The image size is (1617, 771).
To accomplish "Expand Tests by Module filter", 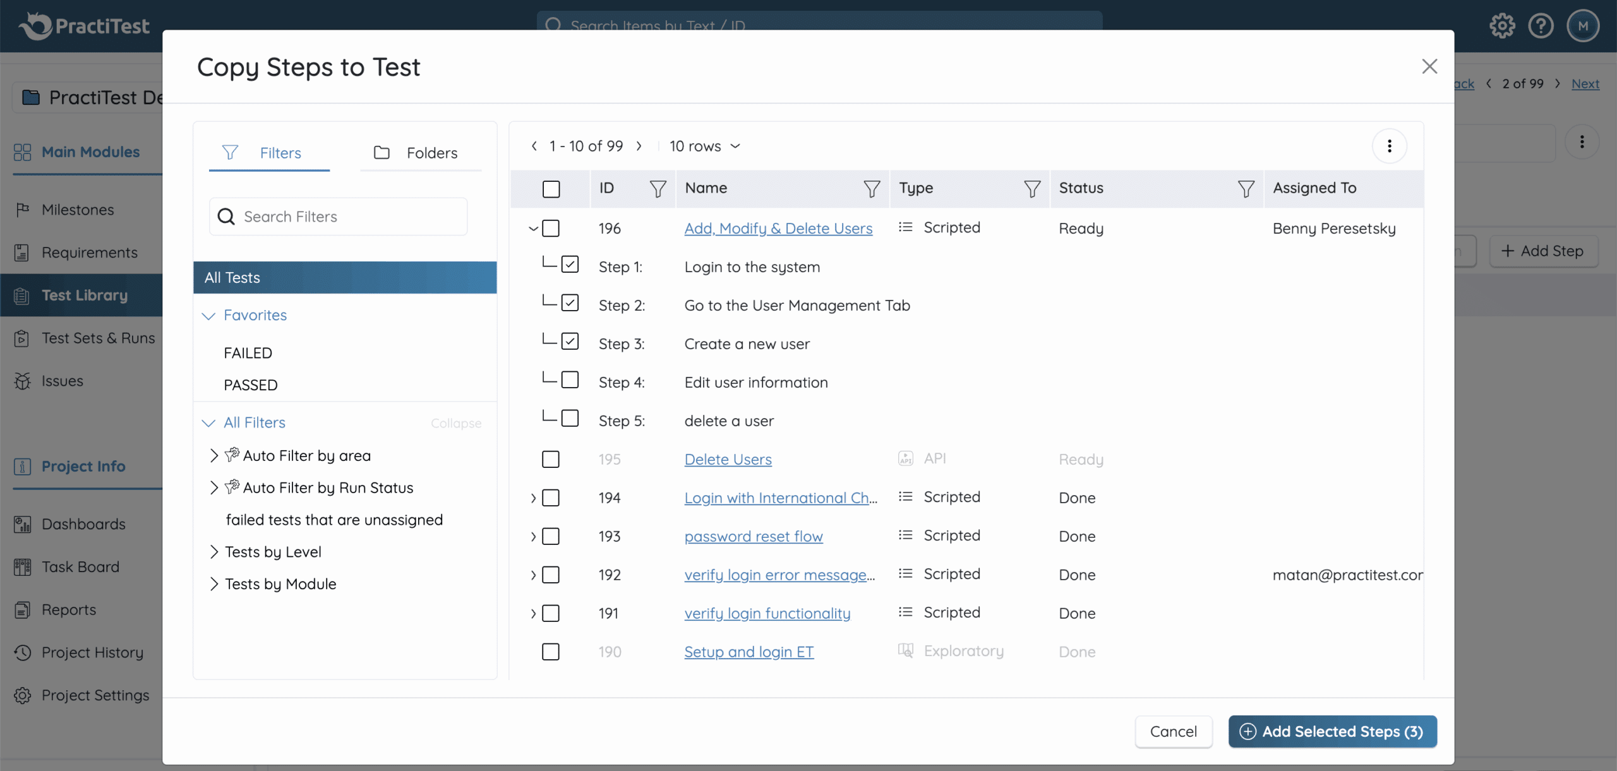I will (213, 584).
